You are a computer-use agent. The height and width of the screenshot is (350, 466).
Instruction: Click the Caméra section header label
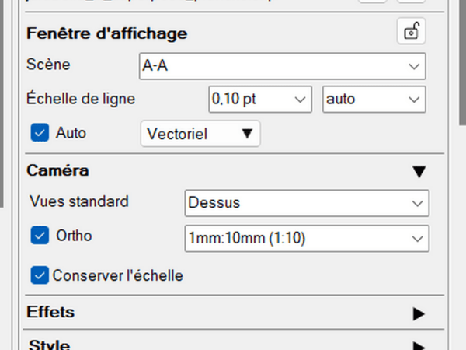(57, 170)
